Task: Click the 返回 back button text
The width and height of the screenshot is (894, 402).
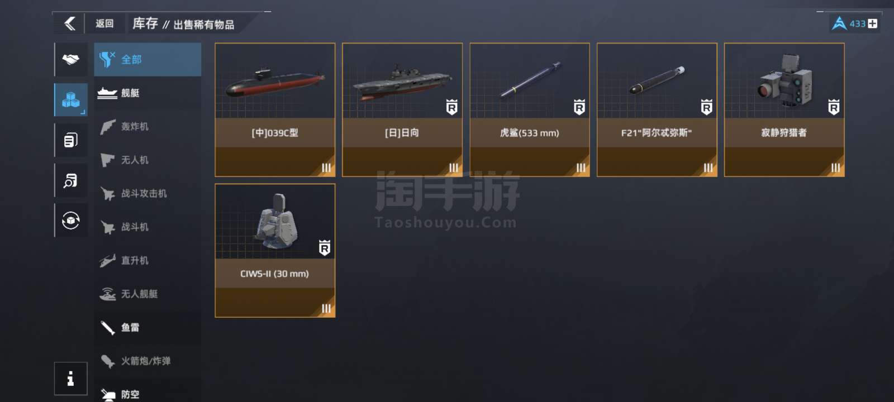Action: [x=104, y=23]
